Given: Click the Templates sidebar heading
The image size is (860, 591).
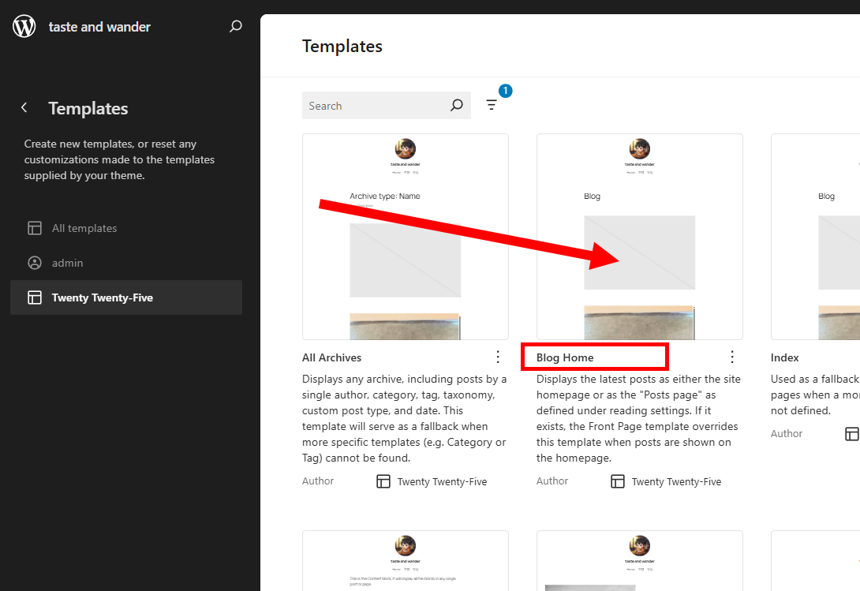Looking at the screenshot, I should (x=88, y=108).
